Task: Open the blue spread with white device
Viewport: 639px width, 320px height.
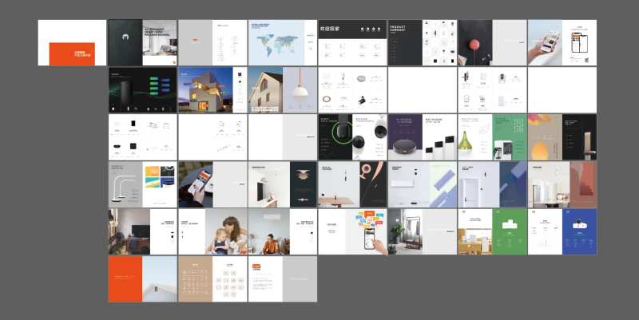Action: point(562,231)
